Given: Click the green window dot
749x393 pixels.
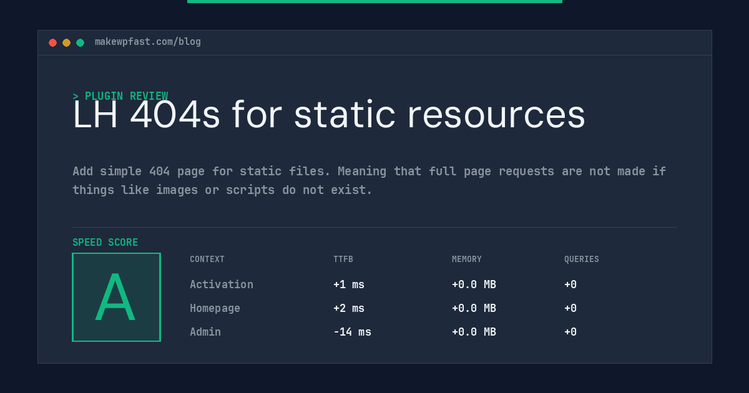Looking at the screenshot, I should 80,42.
